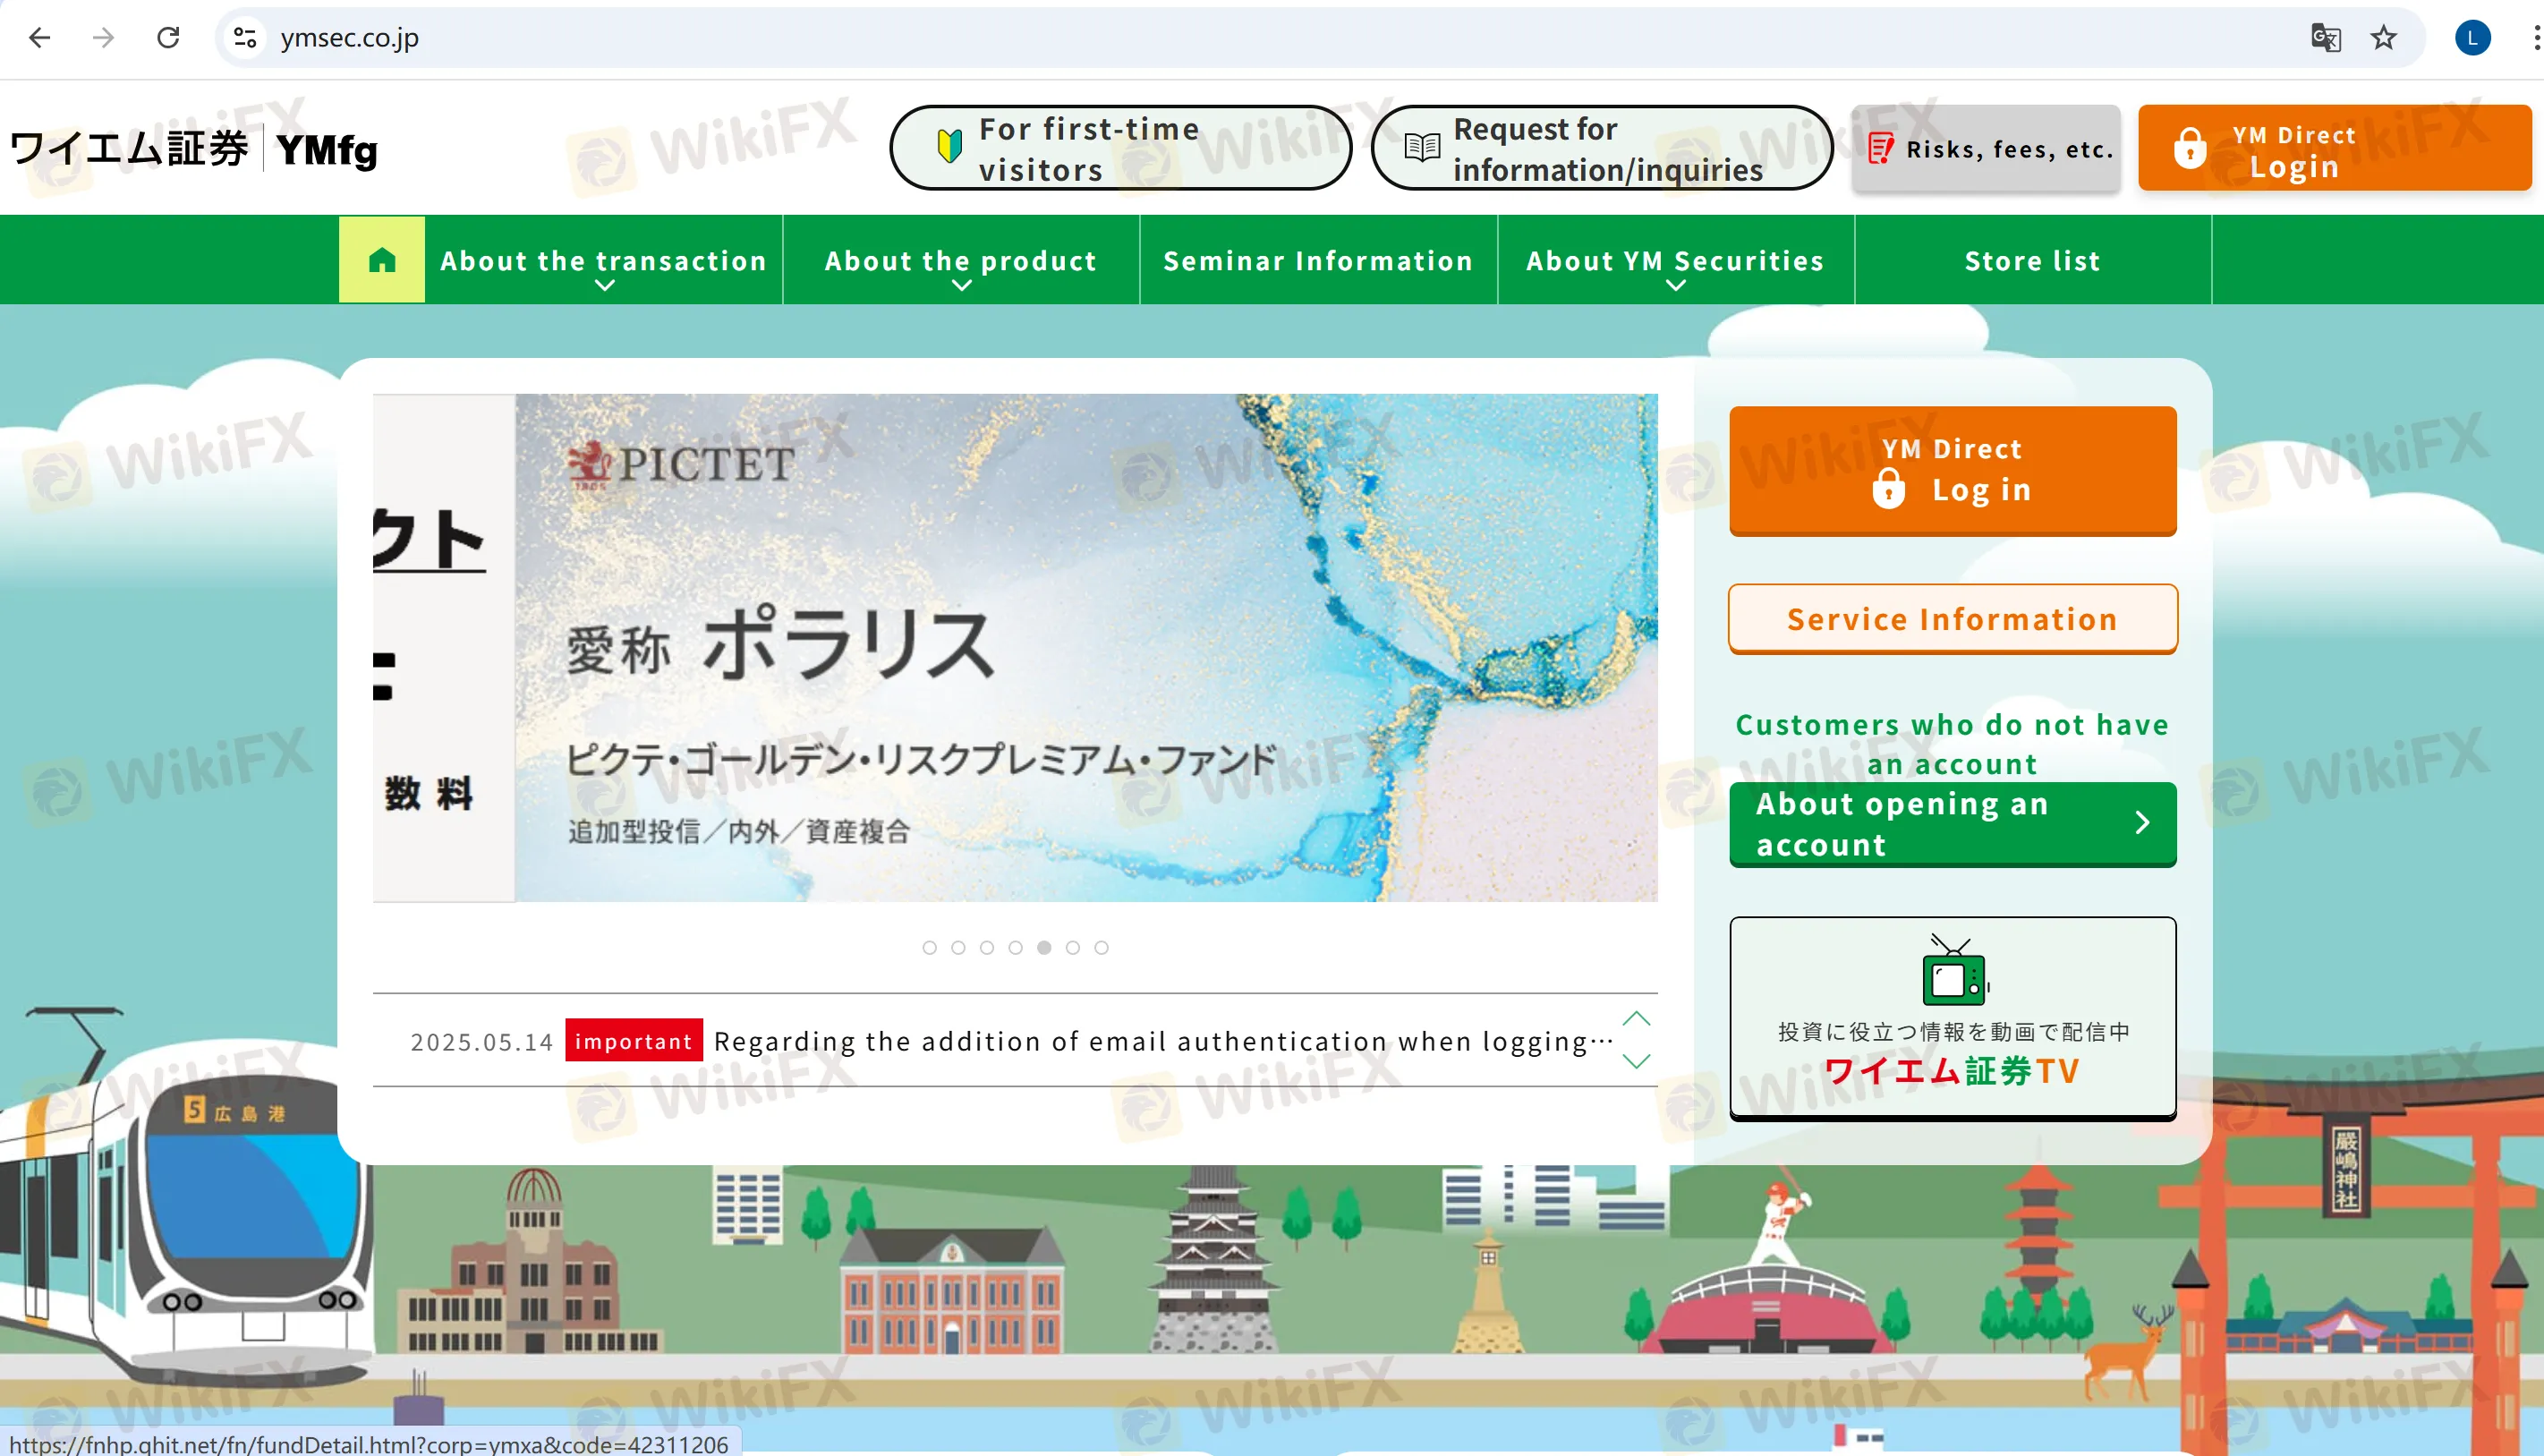
Task: Open the Seminar Information tab
Action: [1318, 260]
